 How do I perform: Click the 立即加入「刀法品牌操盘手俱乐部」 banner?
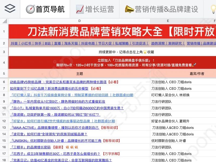(x=112, y=63)
